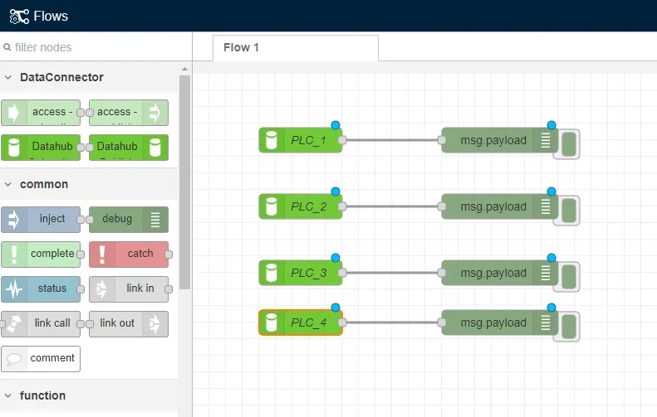
Task: Focus the filter nodes search field
Action: tap(96, 47)
